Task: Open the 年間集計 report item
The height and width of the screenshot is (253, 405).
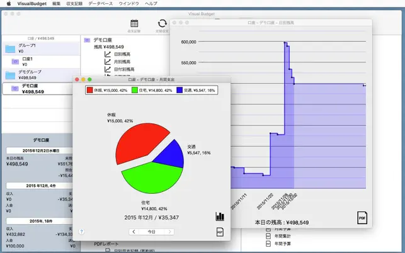Action: tap(278, 236)
